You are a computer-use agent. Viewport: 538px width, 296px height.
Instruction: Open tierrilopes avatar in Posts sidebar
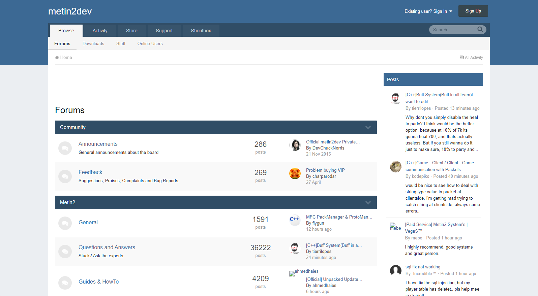click(396, 98)
